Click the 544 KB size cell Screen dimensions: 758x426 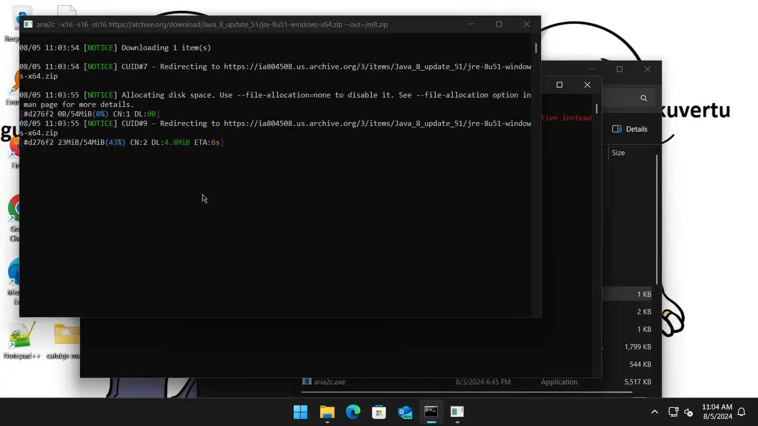tap(641, 364)
